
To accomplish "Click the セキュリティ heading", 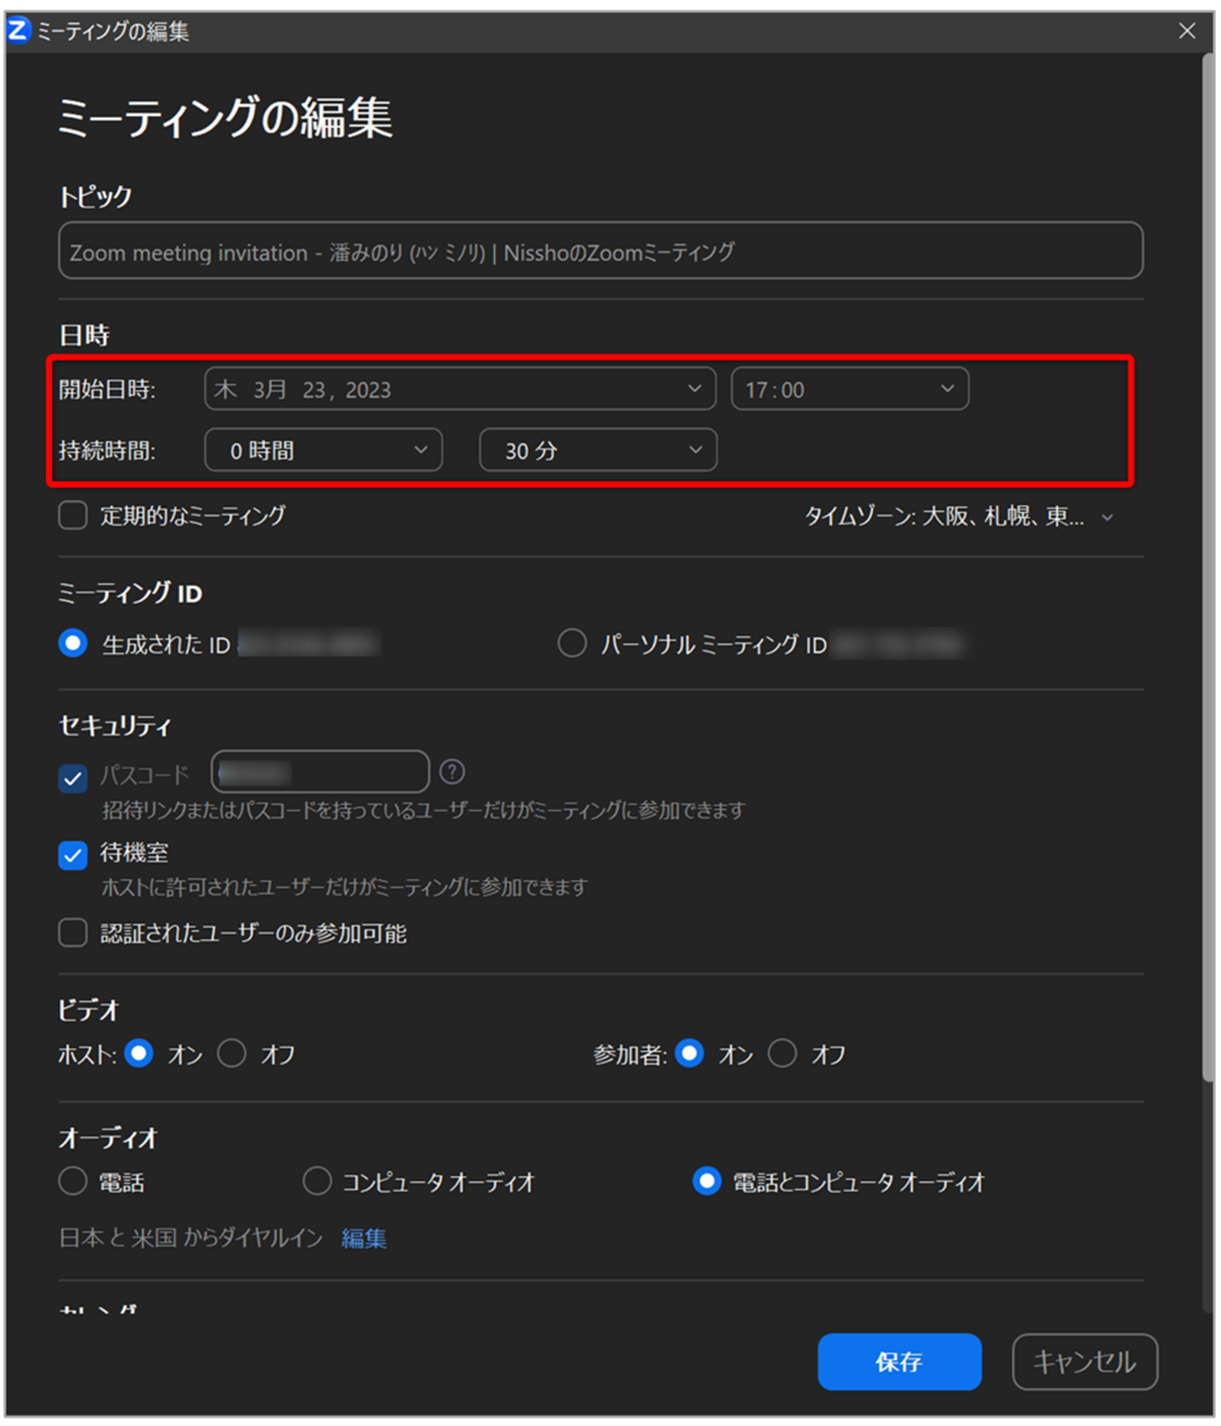I will (115, 725).
